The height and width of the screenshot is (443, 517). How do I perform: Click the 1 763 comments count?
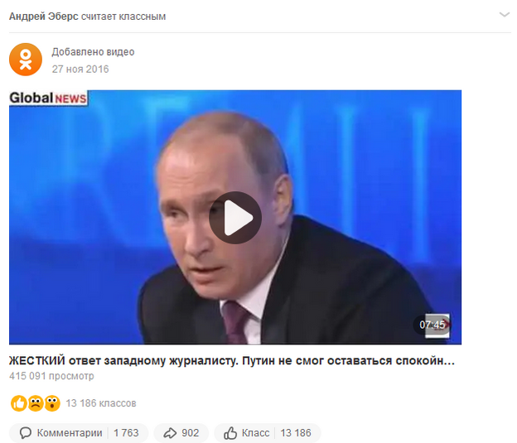(x=126, y=433)
